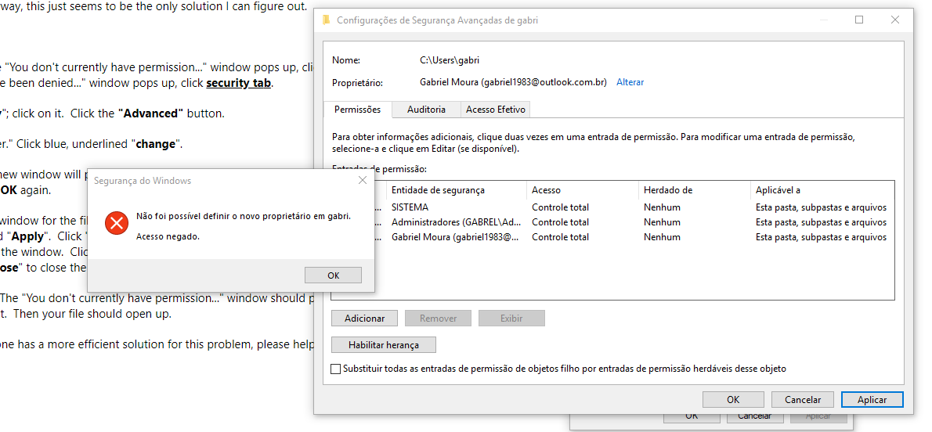Image resolution: width=932 pixels, height=432 pixels.
Task: Click the folder icon in Configurações de Segurança title bar
Action: pos(326,20)
